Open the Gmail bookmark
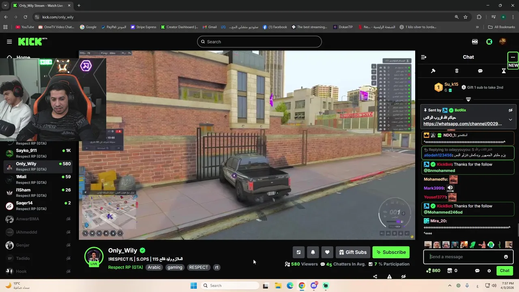 click(x=210, y=27)
